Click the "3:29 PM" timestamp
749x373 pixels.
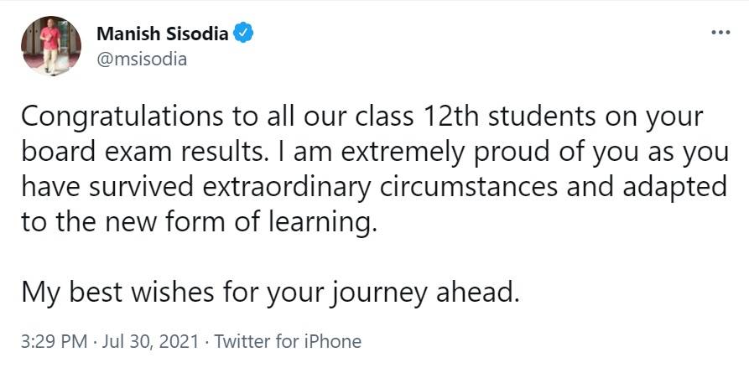click(x=51, y=342)
